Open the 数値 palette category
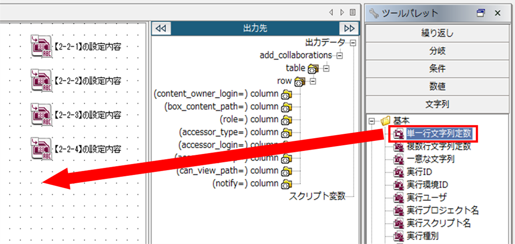Viewport: 515px width, 244px height. pos(437,86)
